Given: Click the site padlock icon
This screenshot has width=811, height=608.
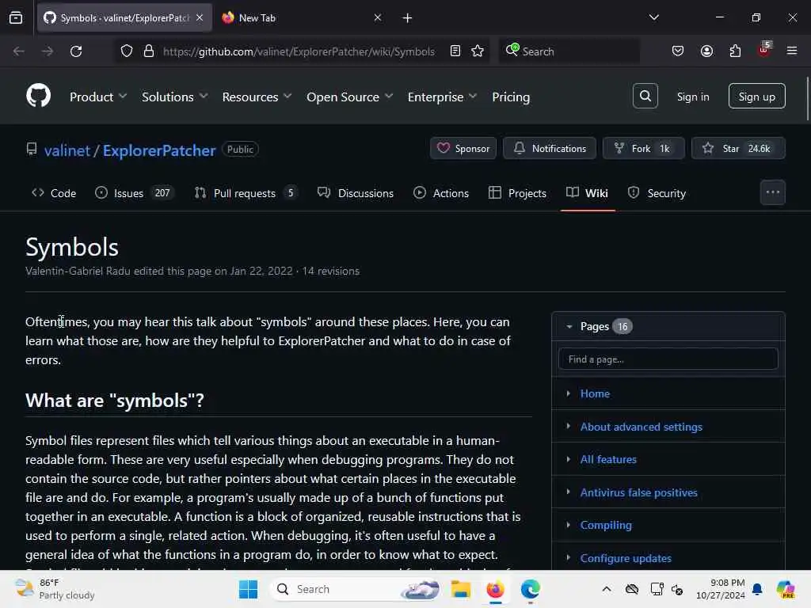Looking at the screenshot, I should click(149, 51).
